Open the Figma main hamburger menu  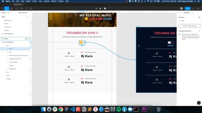(x=2, y=8)
